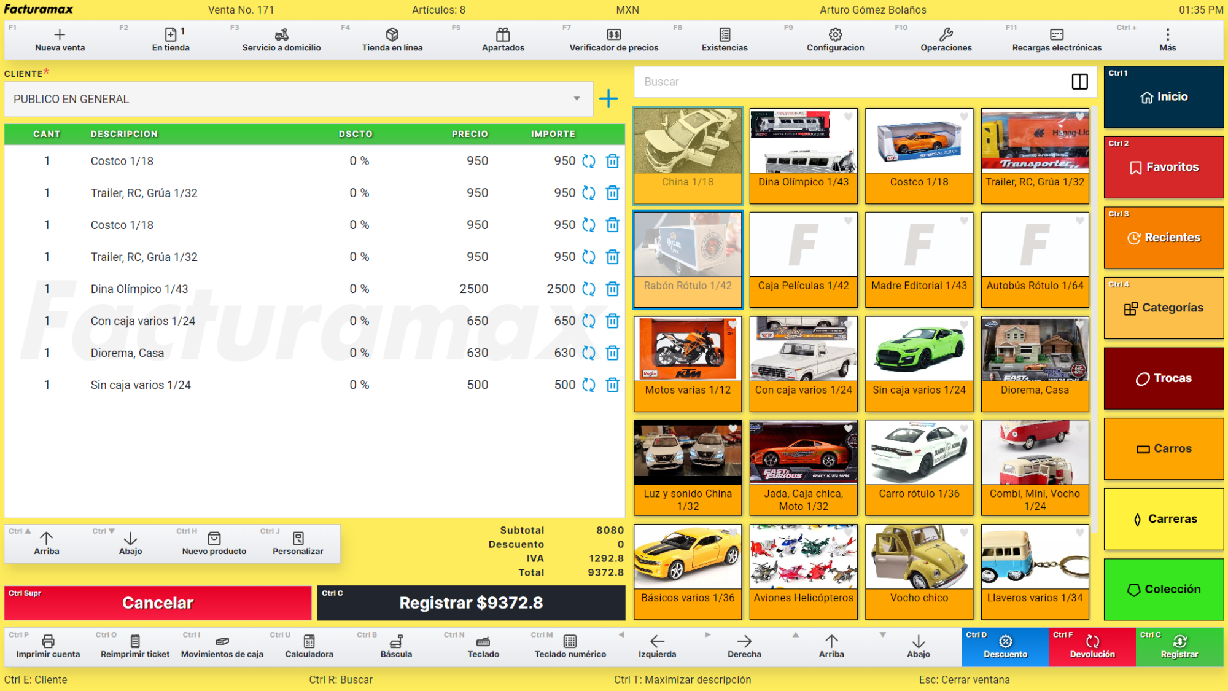
Task: Toggle split view icon in search bar
Action: click(x=1079, y=82)
